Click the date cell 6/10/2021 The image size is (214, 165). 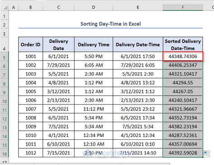point(59,144)
